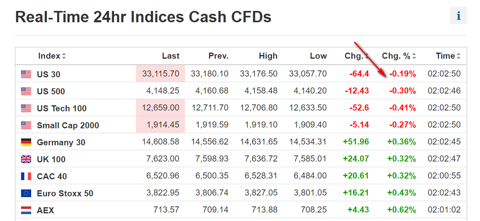Open the Germany 30 index page

coord(61,142)
